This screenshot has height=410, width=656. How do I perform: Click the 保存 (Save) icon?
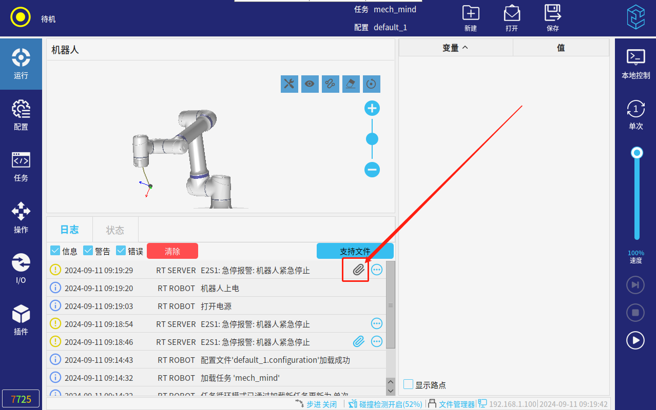(x=552, y=17)
